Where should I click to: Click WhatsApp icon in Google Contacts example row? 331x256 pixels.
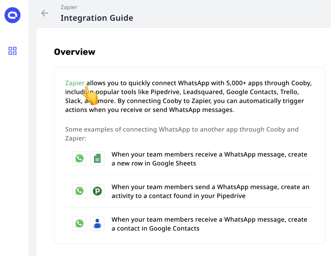80,223
